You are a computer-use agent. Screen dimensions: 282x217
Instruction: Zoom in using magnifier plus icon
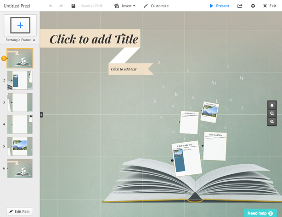[272, 113]
